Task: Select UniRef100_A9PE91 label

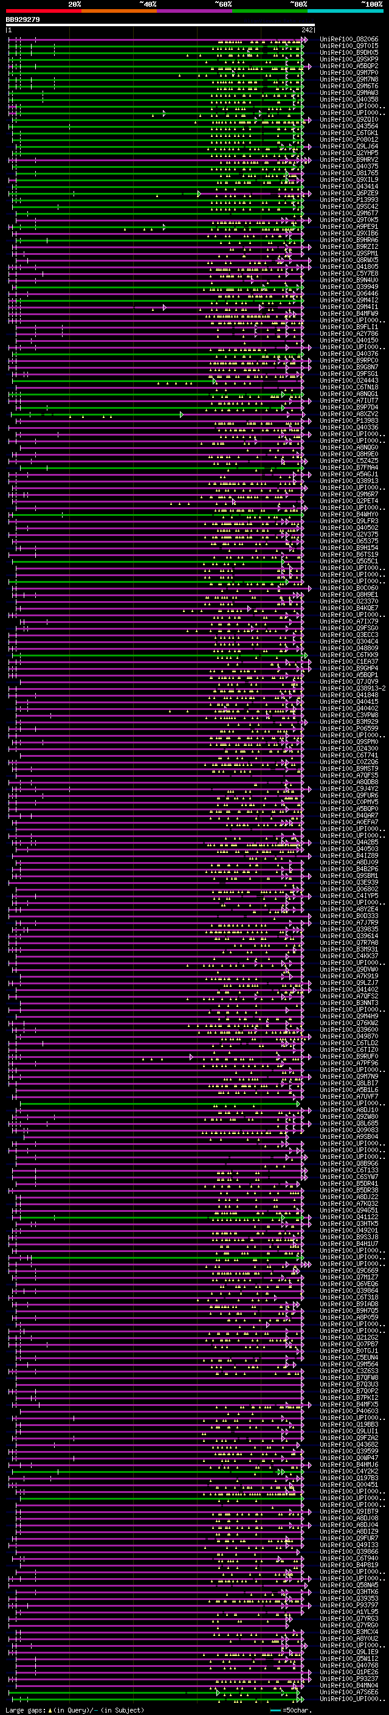Action: pyautogui.click(x=349, y=226)
